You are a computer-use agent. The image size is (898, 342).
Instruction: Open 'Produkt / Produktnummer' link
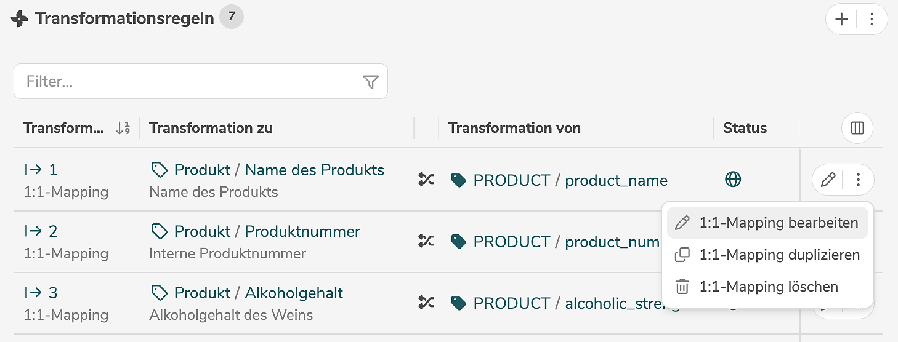point(267,231)
